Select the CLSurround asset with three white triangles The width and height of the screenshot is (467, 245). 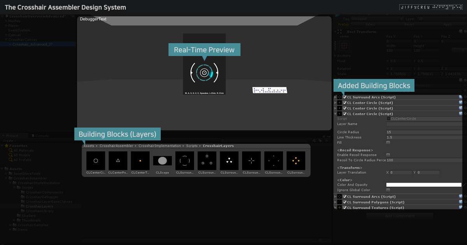(x=229, y=161)
